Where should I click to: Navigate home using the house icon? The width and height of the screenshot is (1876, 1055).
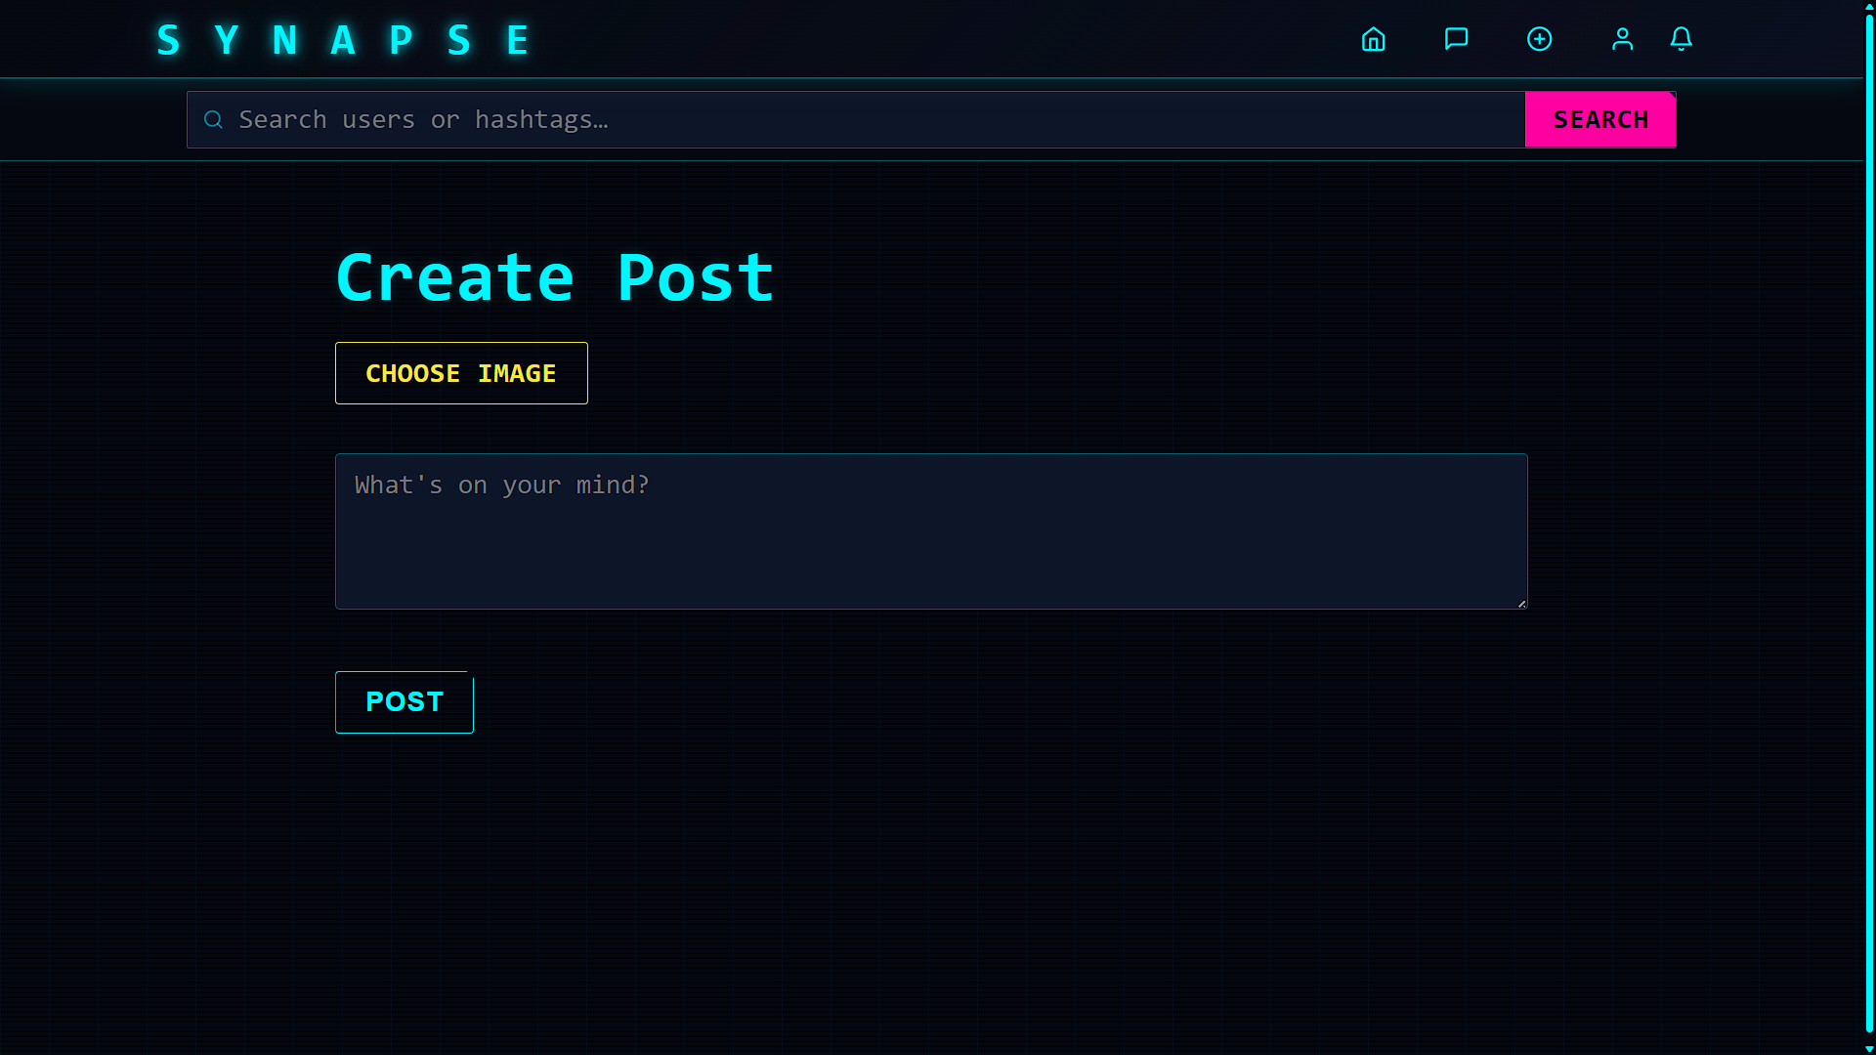1373,39
